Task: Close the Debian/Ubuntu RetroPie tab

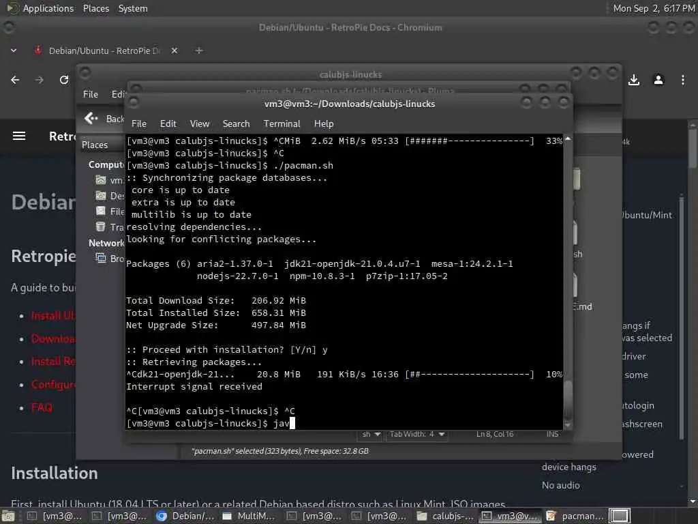Action: pyautogui.click(x=174, y=50)
